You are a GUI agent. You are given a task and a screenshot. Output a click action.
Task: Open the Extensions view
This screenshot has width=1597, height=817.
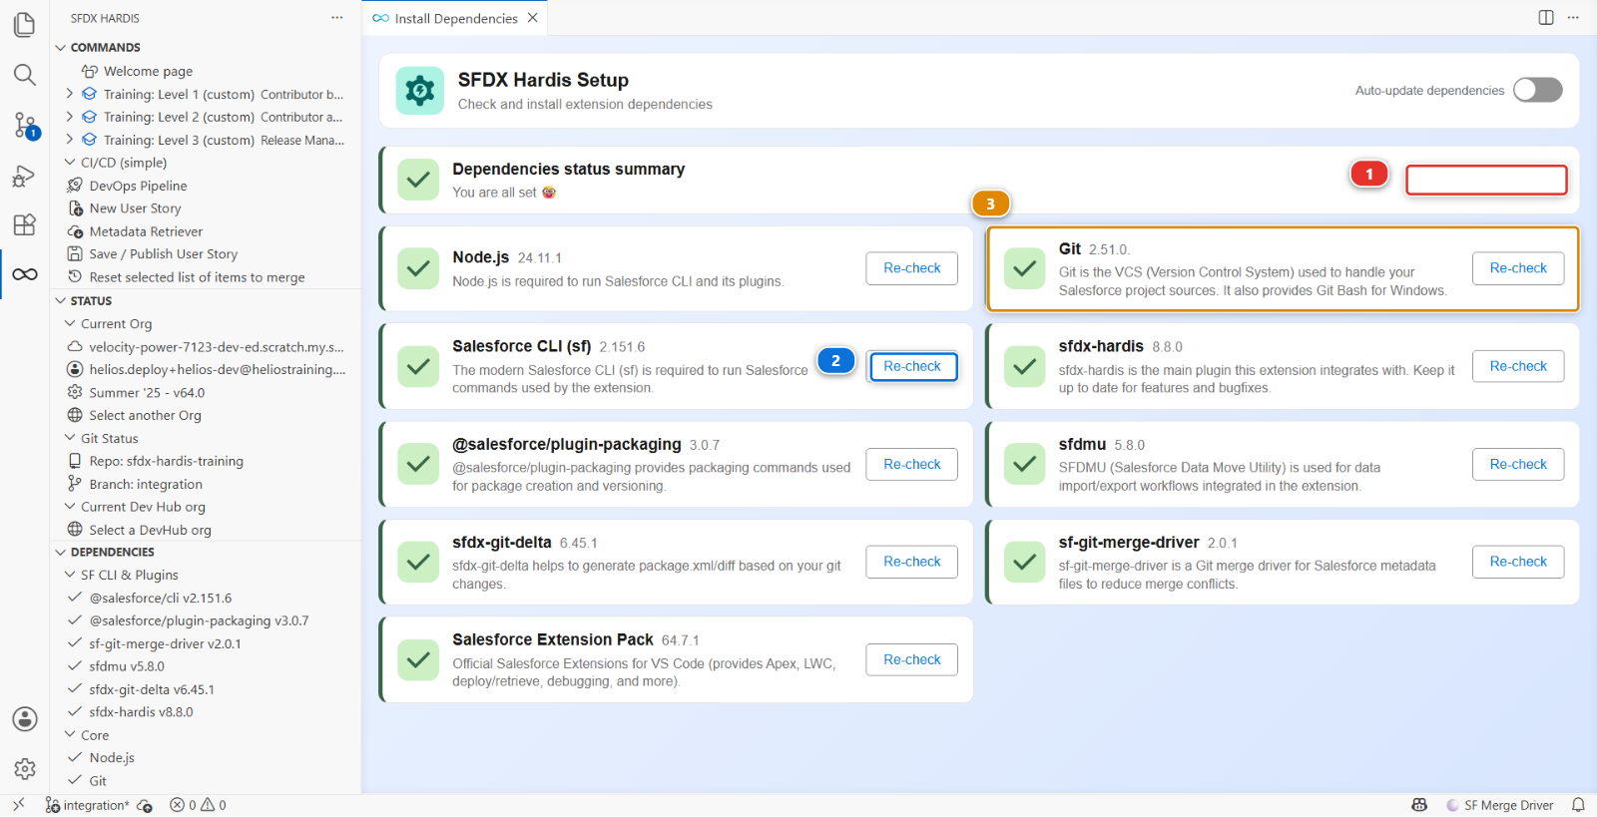[x=25, y=224]
